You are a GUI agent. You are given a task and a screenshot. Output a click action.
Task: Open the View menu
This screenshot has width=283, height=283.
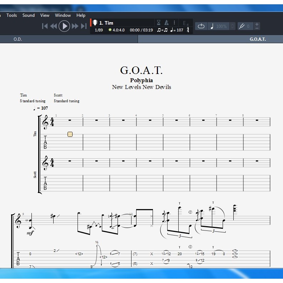[45, 15]
